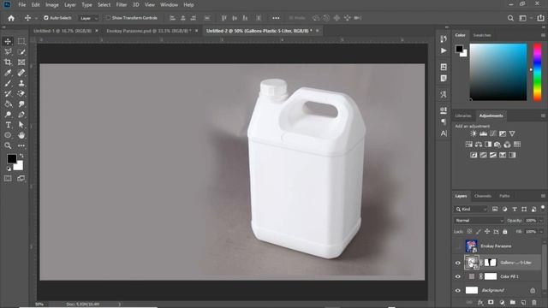Click the Brightness/Contrast adjustment icon

coord(474,133)
